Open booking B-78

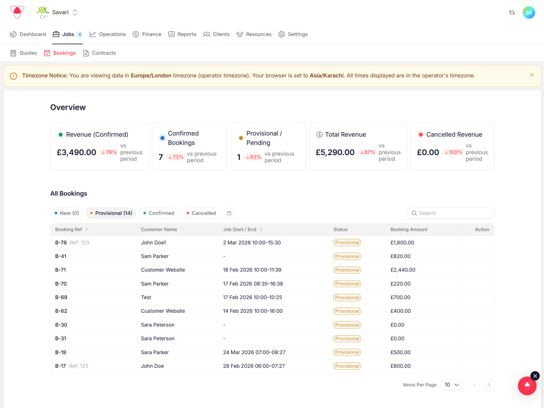pos(61,243)
